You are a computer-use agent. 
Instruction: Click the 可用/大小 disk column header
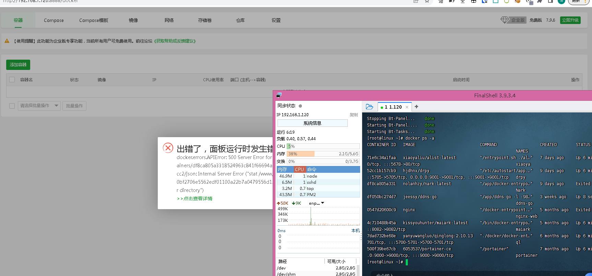click(336, 261)
